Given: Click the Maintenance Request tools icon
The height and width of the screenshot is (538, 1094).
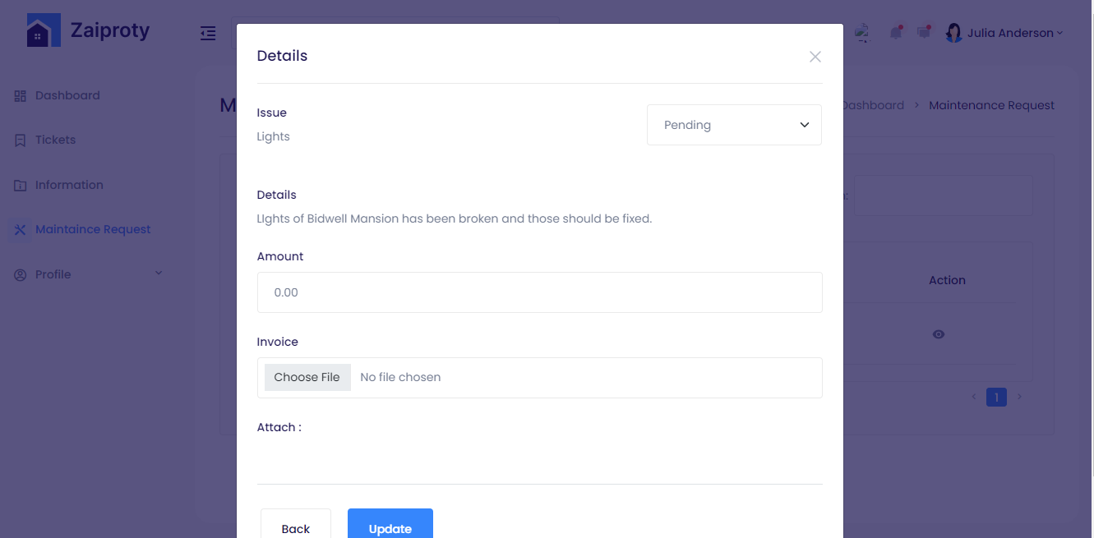Looking at the screenshot, I should tap(21, 230).
